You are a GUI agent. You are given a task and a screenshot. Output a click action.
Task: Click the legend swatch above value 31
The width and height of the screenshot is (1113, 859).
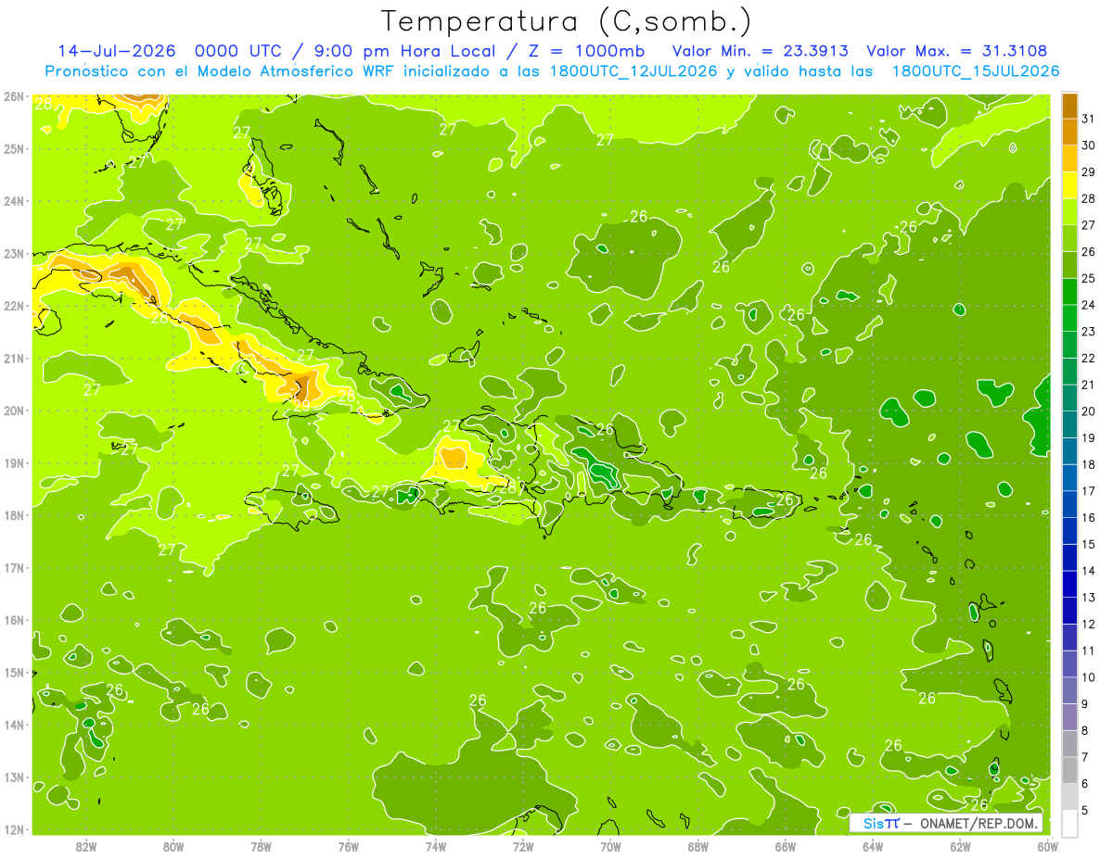[x=1069, y=105]
